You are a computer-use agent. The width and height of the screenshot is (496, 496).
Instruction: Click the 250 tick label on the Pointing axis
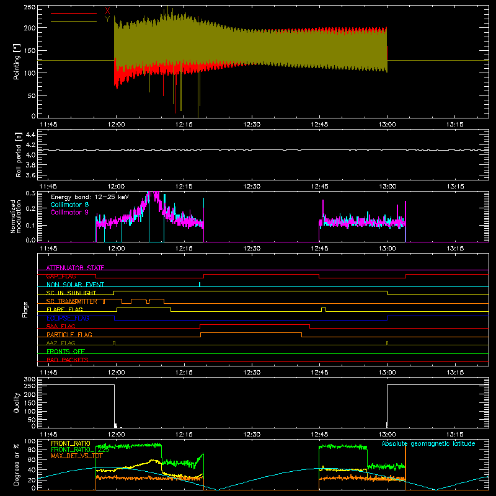(x=30, y=7)
